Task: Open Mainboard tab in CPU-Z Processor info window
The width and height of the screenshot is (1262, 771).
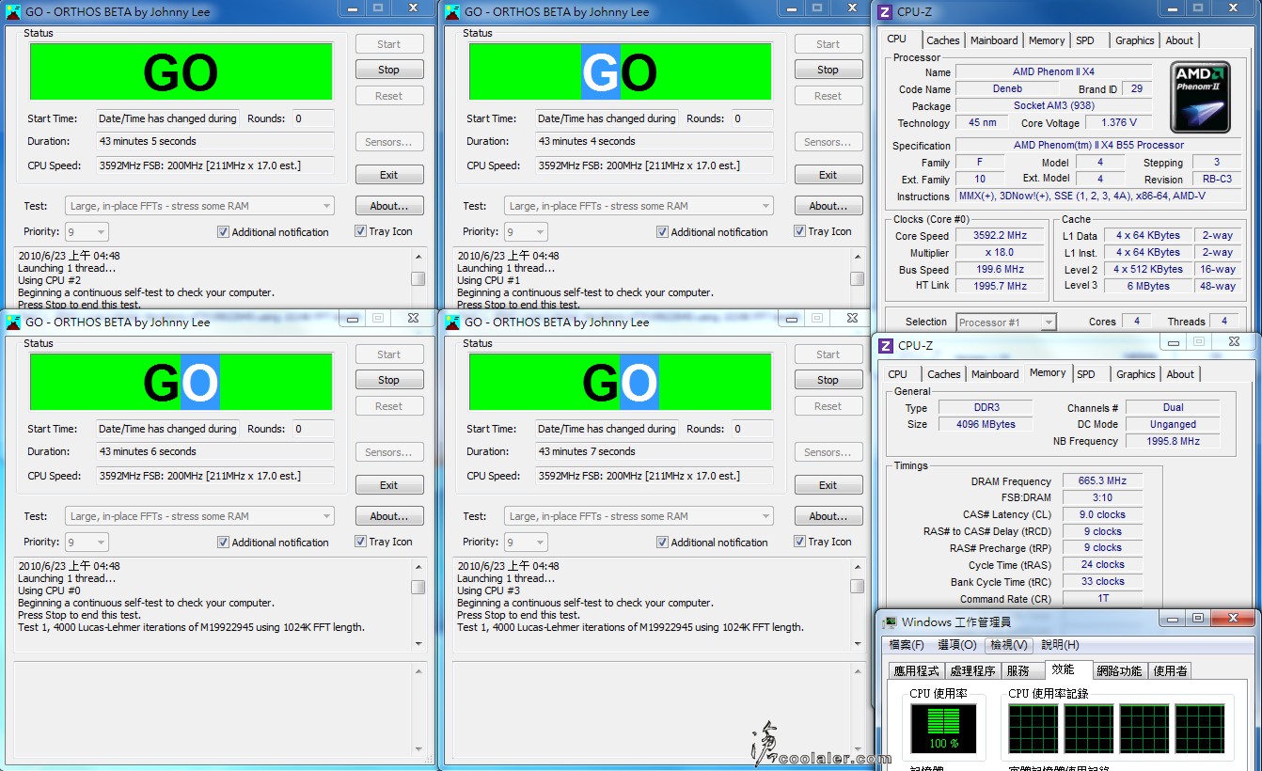Action: pos(994,40)
